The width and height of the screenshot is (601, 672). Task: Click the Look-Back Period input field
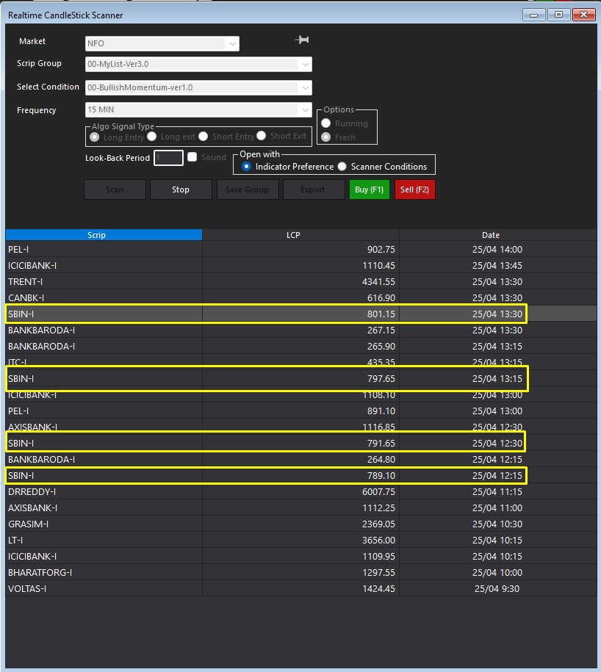point(168,158)
